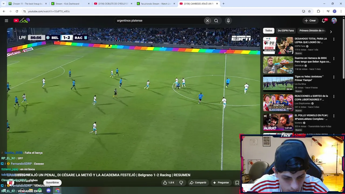
Task: Open Duermo en Hamaca de 800€ thumbnail
Action: click(x=278, y=65)
